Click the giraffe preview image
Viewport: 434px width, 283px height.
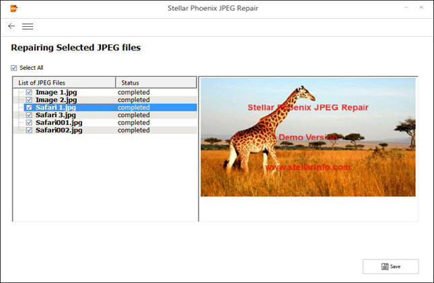[x=308, y=137]
